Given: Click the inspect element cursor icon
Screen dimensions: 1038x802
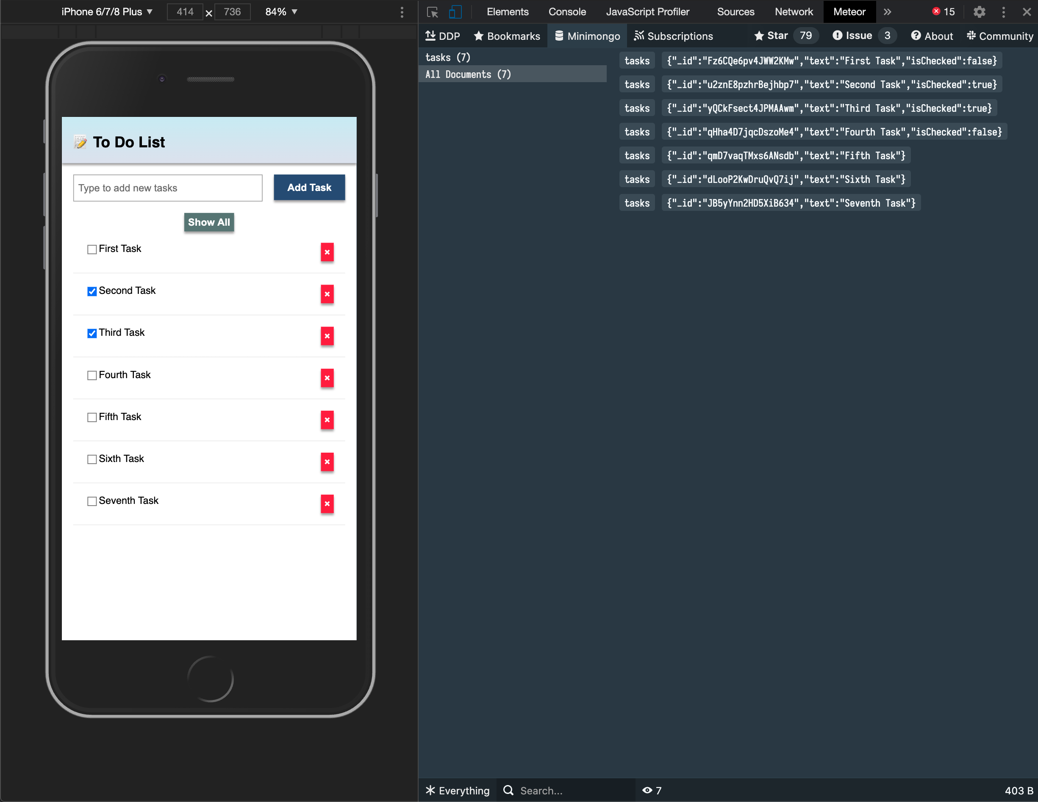Looking at the screenshot, I should (432, 12).
